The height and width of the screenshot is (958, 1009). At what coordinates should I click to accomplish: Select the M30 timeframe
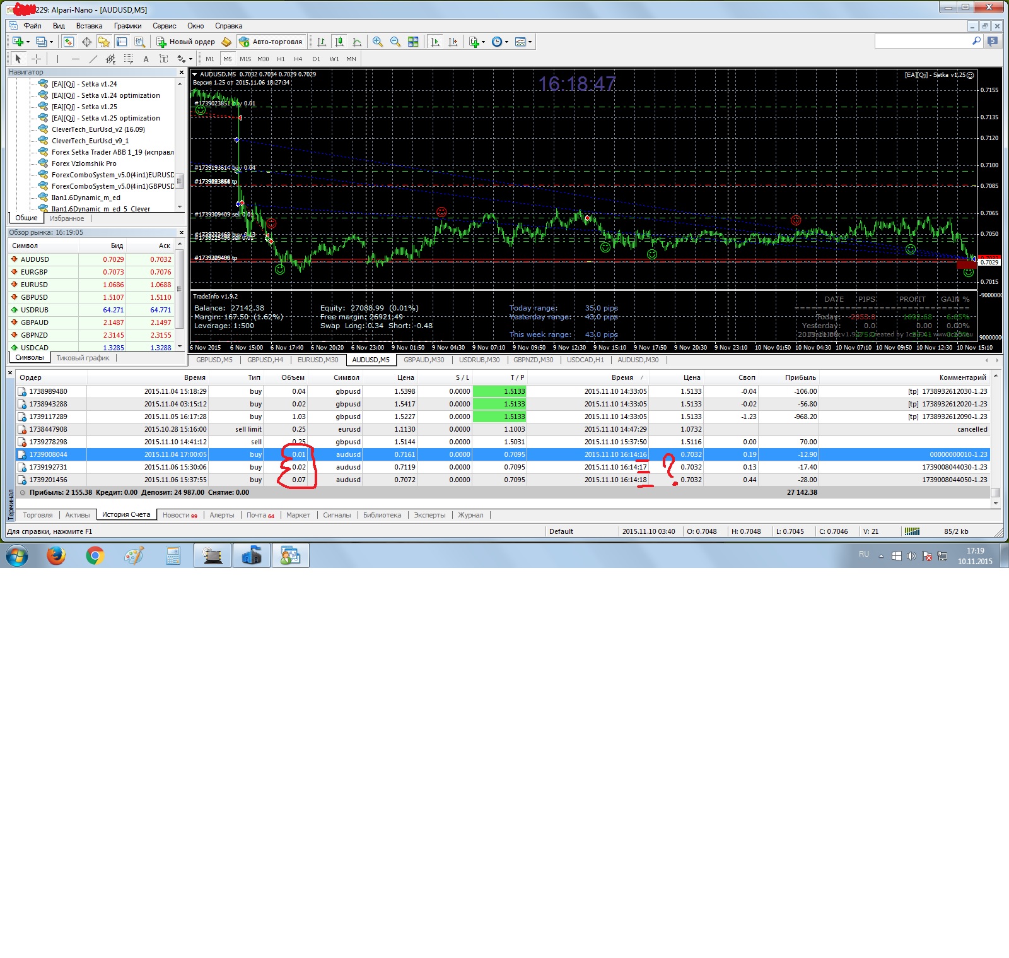click(x=263, y=59)
